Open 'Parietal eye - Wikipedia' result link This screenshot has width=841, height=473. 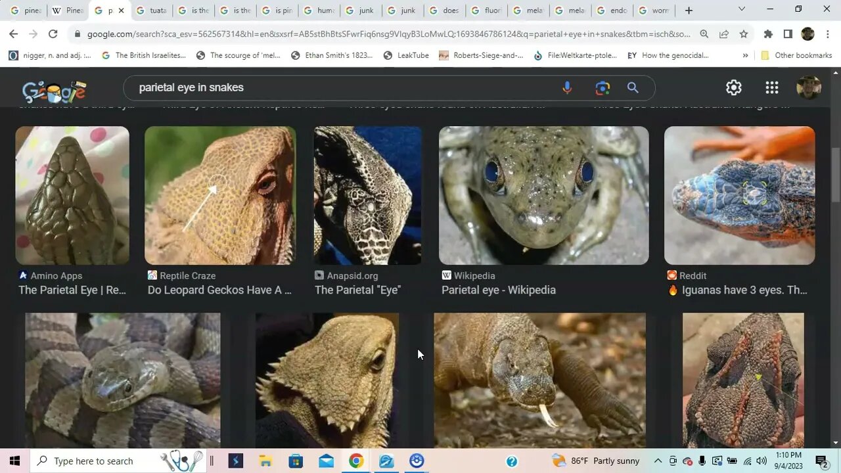click(499, 290)
